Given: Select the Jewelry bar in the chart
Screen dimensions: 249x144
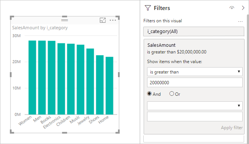Looking at the screenshot, I should 90,82.
